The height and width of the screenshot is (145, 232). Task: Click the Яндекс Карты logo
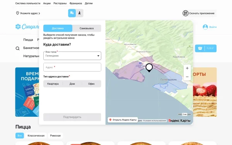tap(179, 121)
